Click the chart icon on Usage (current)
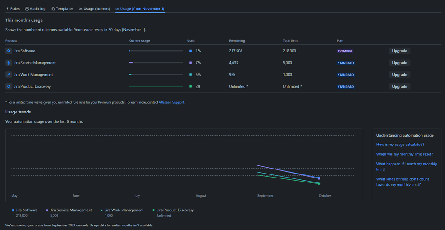 pos(81,9)
